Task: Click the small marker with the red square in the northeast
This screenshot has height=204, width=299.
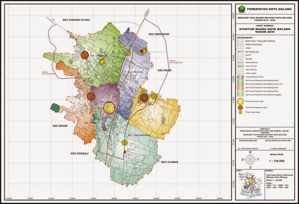Action: 144,51
